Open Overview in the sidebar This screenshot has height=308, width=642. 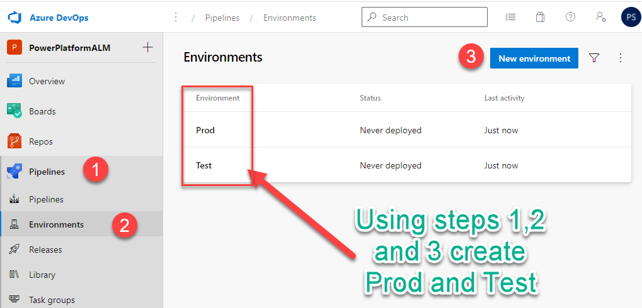pyautogui.click(x=47, y=81)
